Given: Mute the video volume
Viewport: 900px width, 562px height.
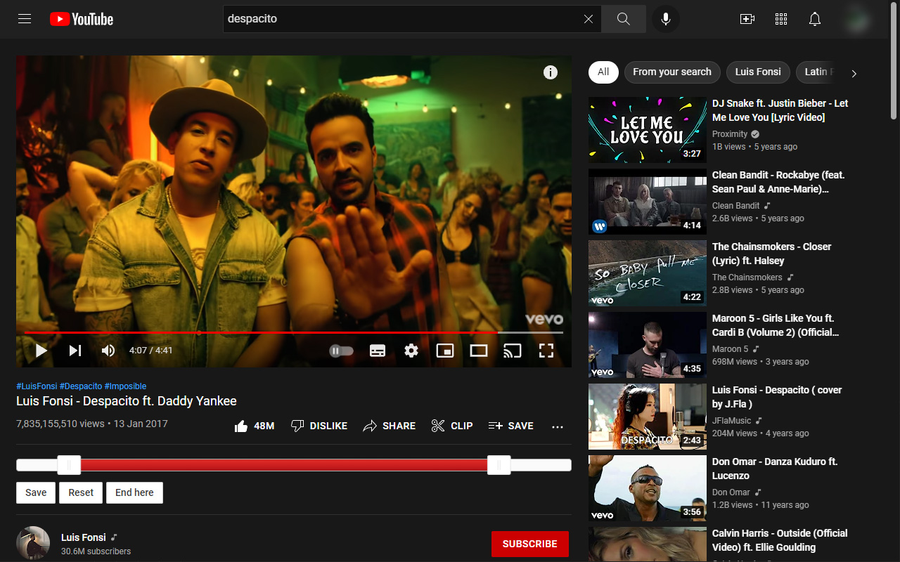Looking at the screenshot, I should (x=108, y=350).
